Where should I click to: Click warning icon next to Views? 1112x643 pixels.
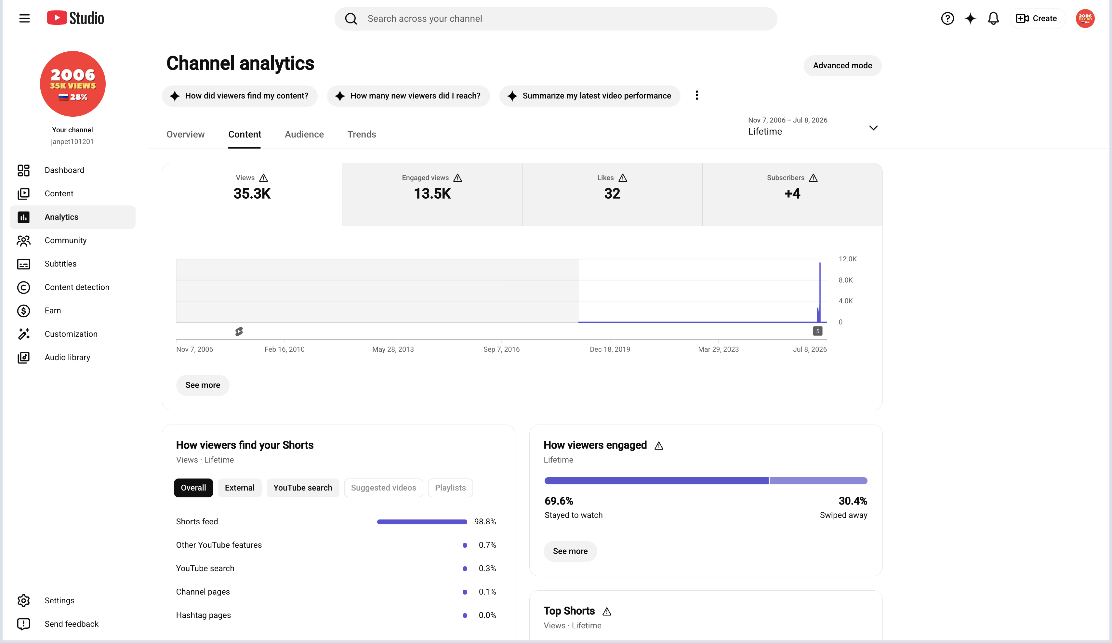point(263,178)
